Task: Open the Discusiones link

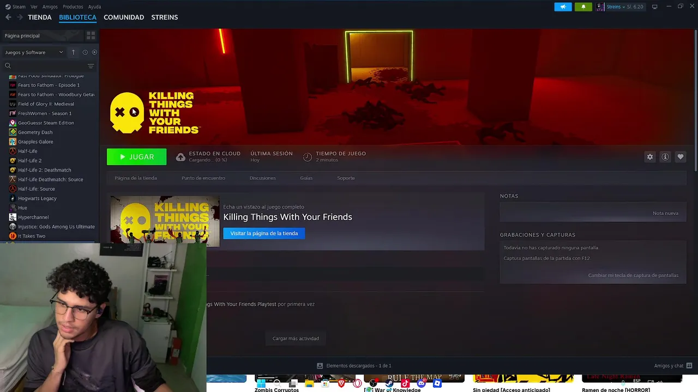Action: pyautogui.click(x=263, y=178)
